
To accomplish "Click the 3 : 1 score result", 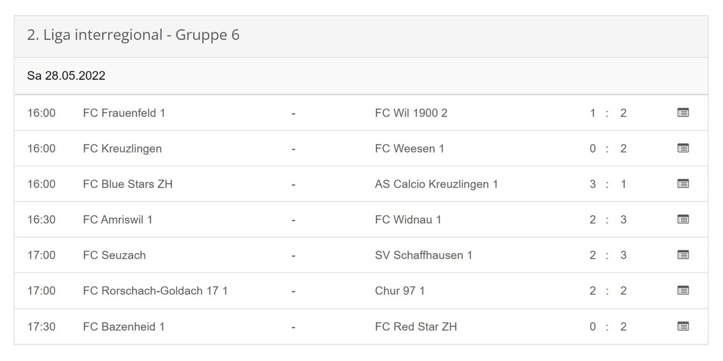I will tap(607, 184).
